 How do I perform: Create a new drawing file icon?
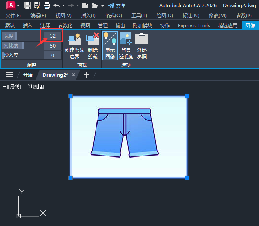(x=85, y=6)
